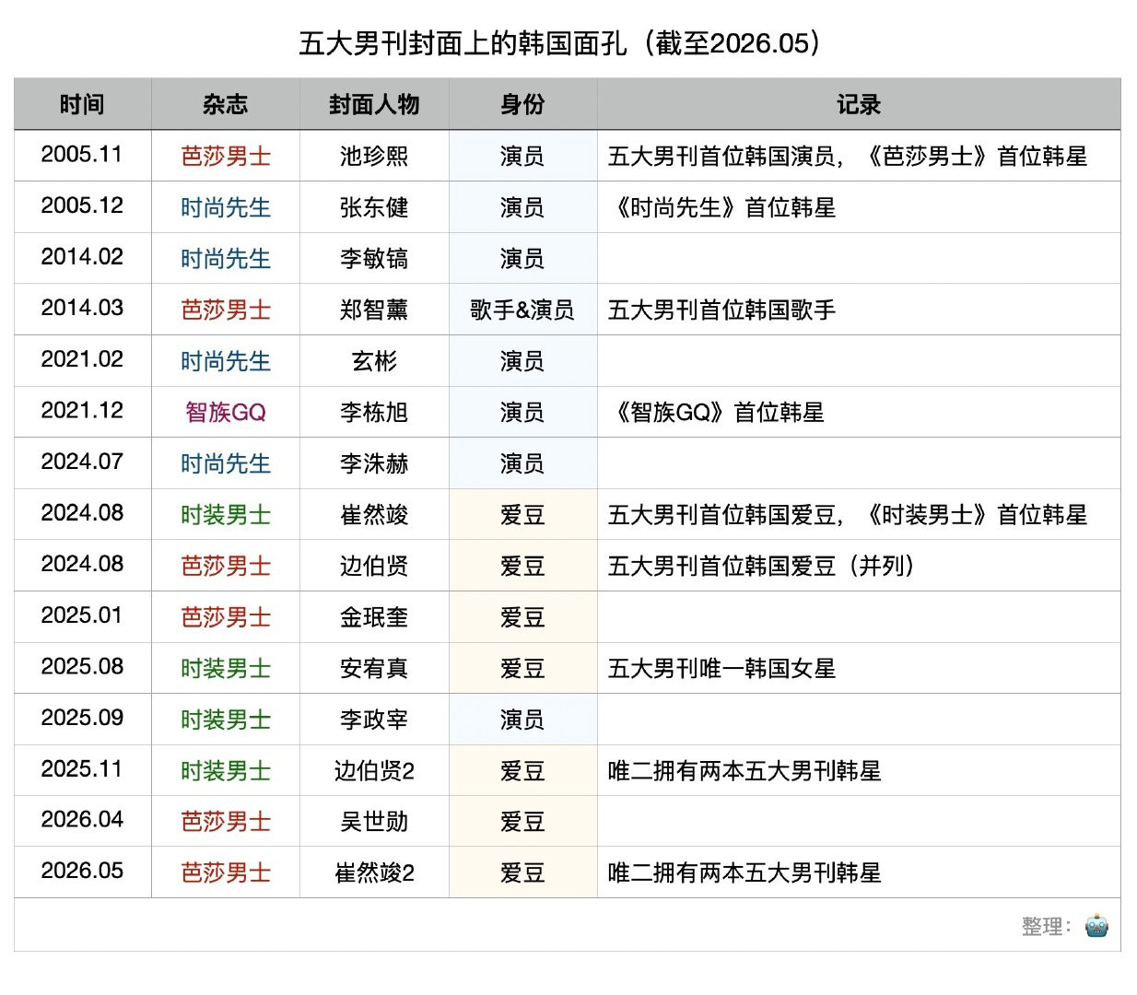Click the date cell 2025.01

click(x=82, y=615)
